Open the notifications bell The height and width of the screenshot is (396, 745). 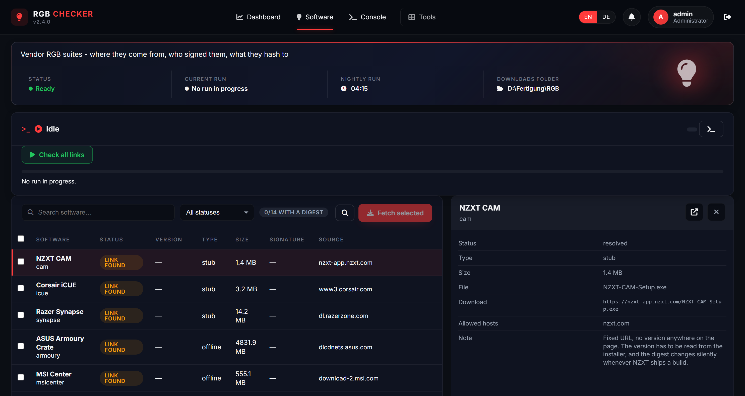632,17
